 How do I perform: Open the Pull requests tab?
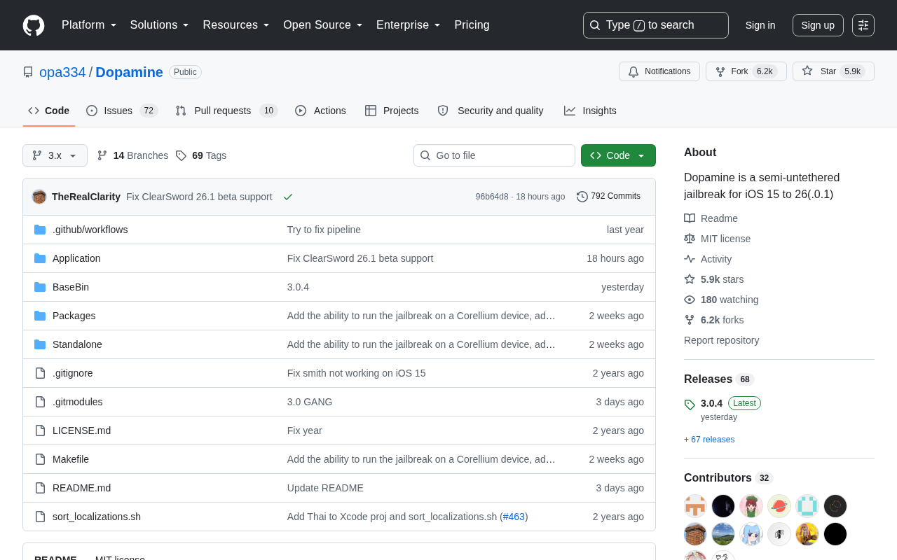click(x=226, y=111)
